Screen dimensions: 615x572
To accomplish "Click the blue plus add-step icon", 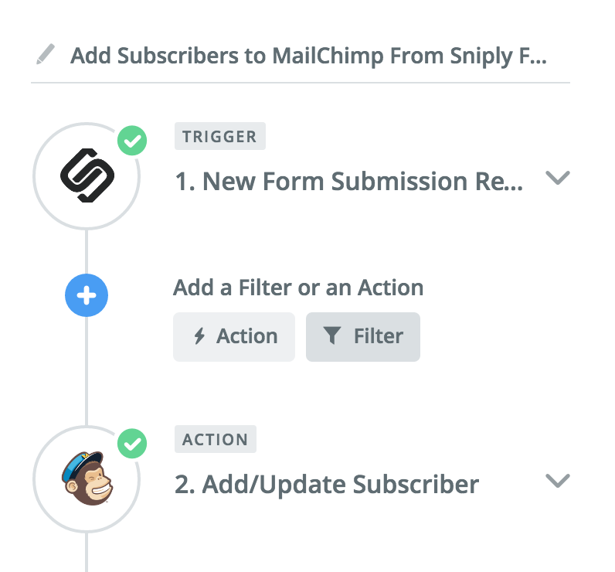I will tap(87, 295).
